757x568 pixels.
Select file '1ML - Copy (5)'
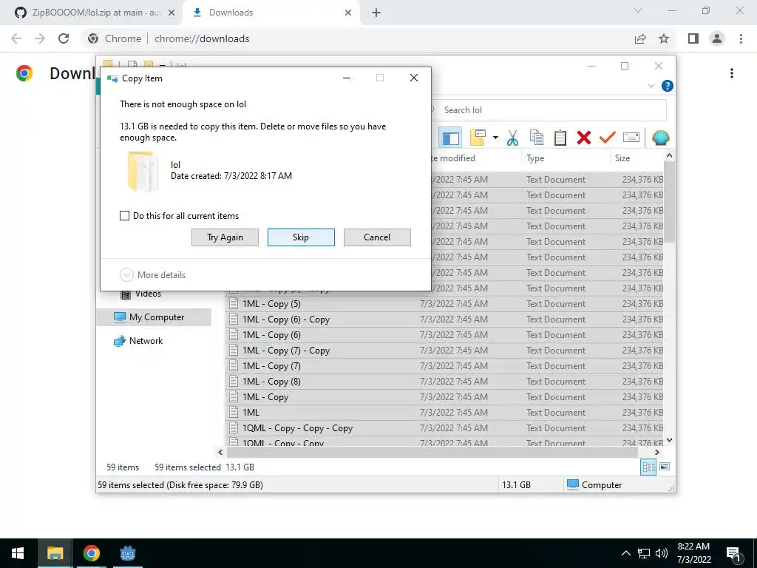point(271,304)
